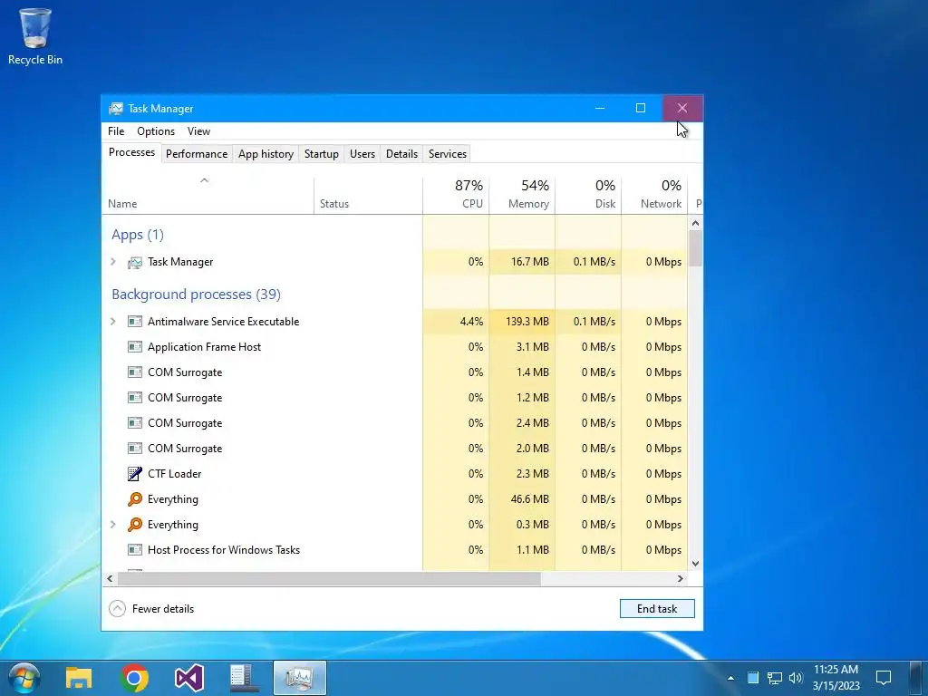The width and height of the screenshot is (928, 696).
Task: Expand the Everything row with 0.3 MB
Action: (113, 525)
